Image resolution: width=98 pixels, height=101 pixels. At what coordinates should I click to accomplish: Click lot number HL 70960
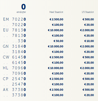point(14,68)
